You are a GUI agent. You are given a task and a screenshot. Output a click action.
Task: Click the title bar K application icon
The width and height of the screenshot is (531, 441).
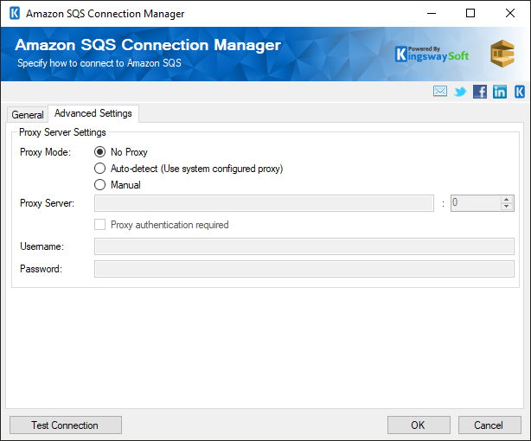coord(15,14)
